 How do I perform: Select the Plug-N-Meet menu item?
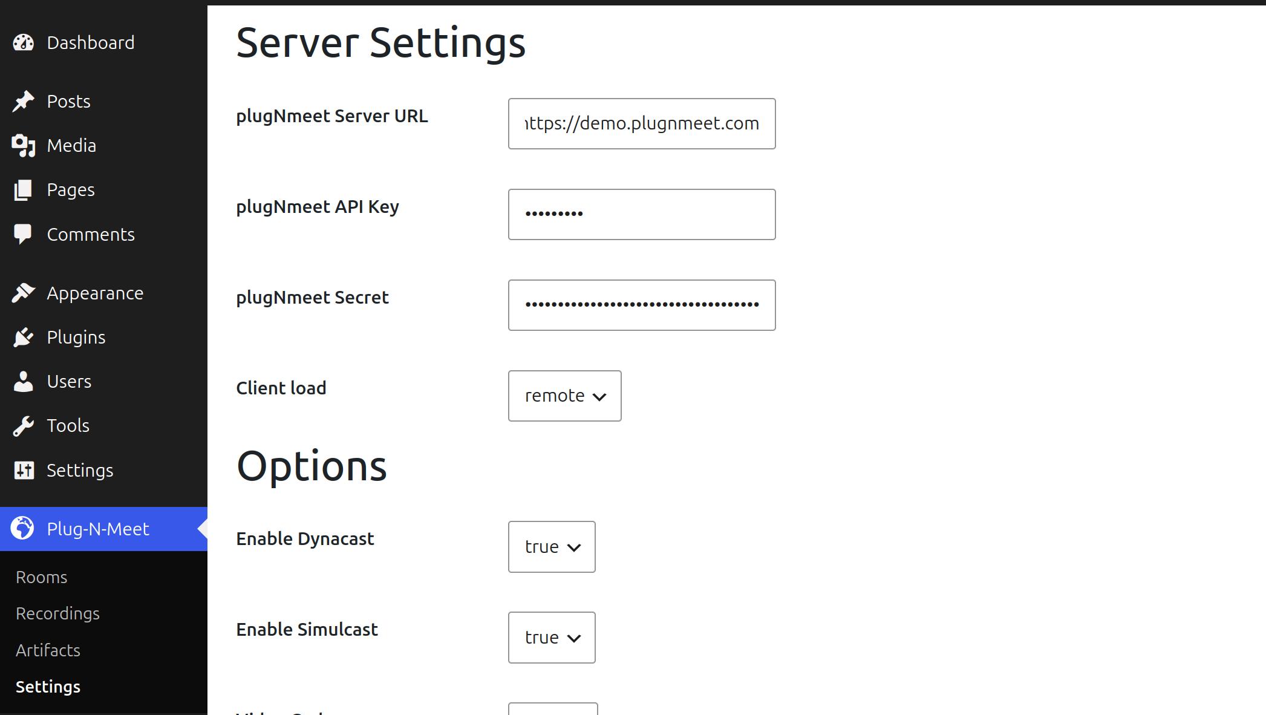point(104,529)
